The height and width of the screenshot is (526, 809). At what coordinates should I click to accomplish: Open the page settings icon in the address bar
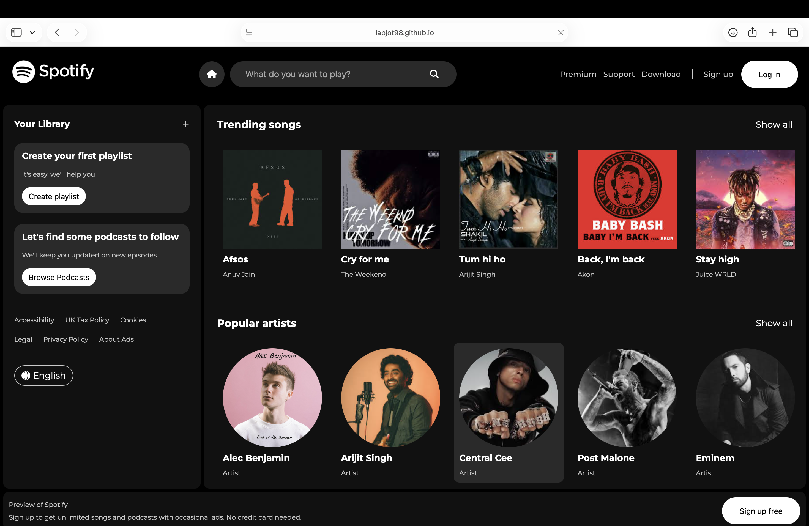click(249, 32)
